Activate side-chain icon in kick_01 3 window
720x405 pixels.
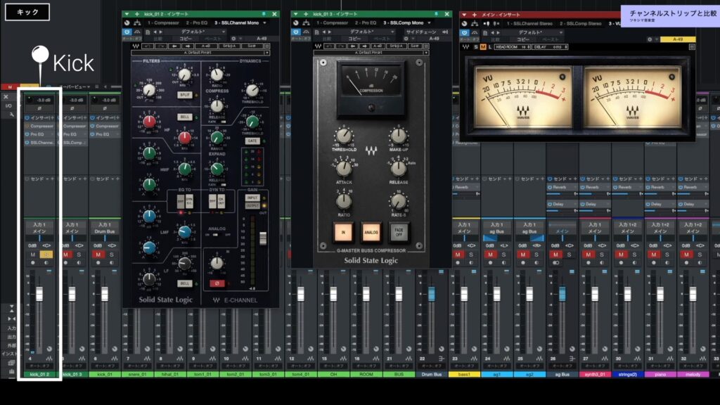pyautogui.click(x=445, y=32)
